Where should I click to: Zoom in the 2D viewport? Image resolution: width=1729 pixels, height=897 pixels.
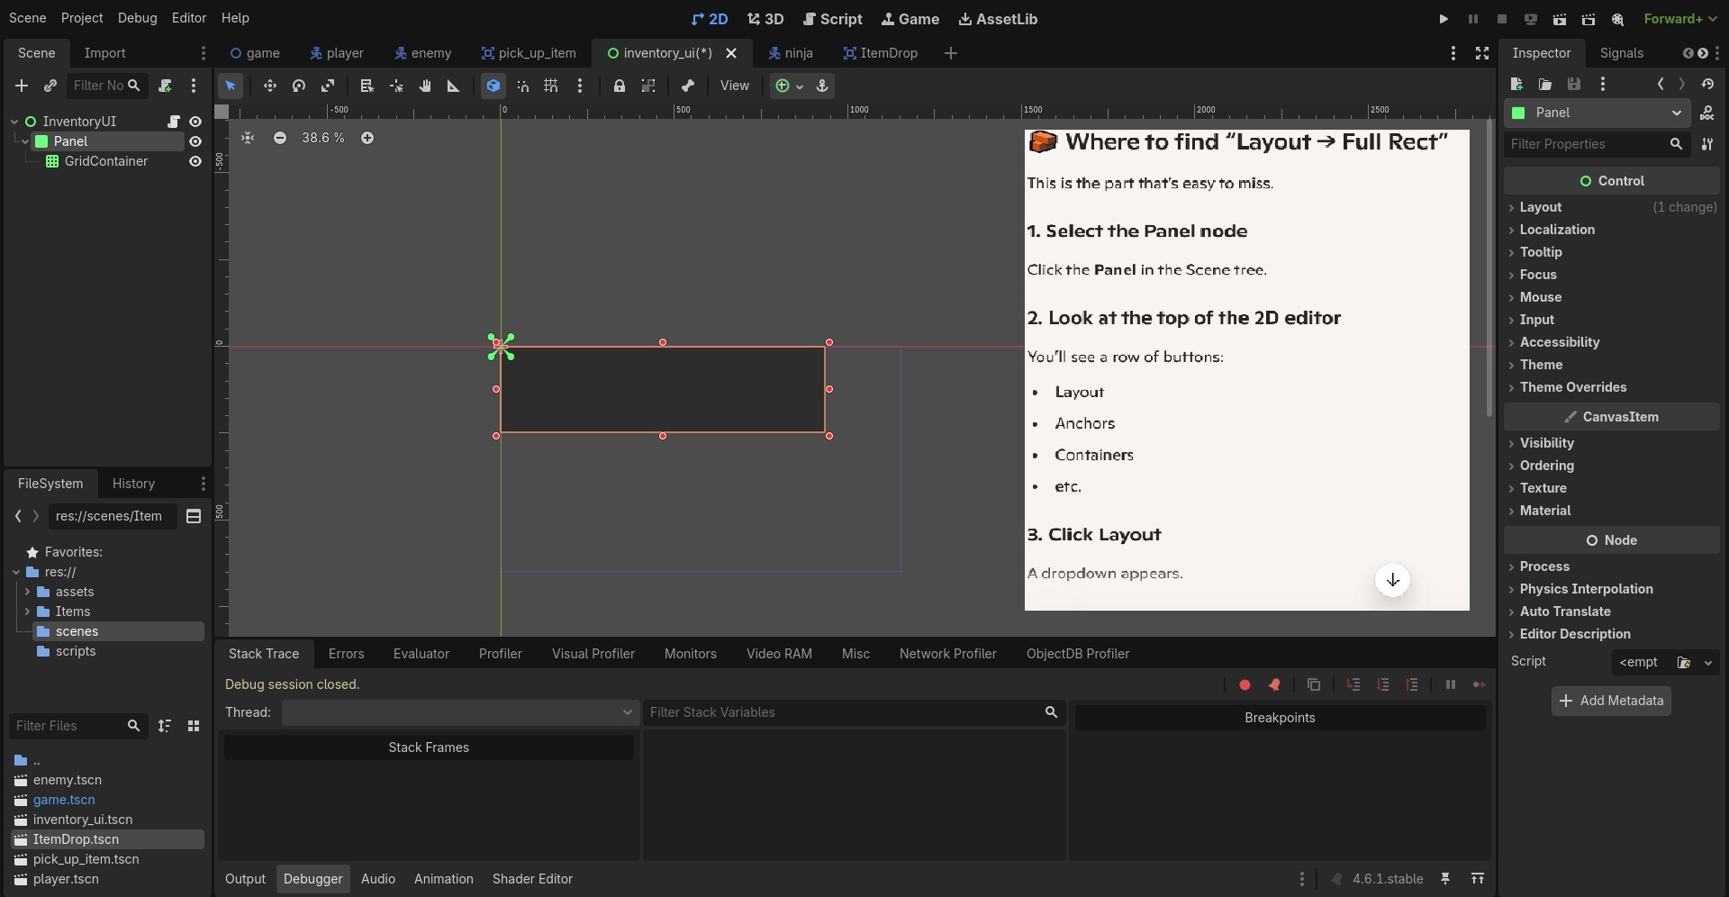(x=367, y=138)
